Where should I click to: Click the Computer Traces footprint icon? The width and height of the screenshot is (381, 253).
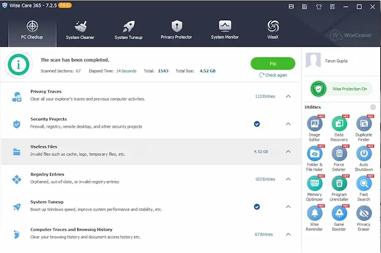[x=16, y=235]
